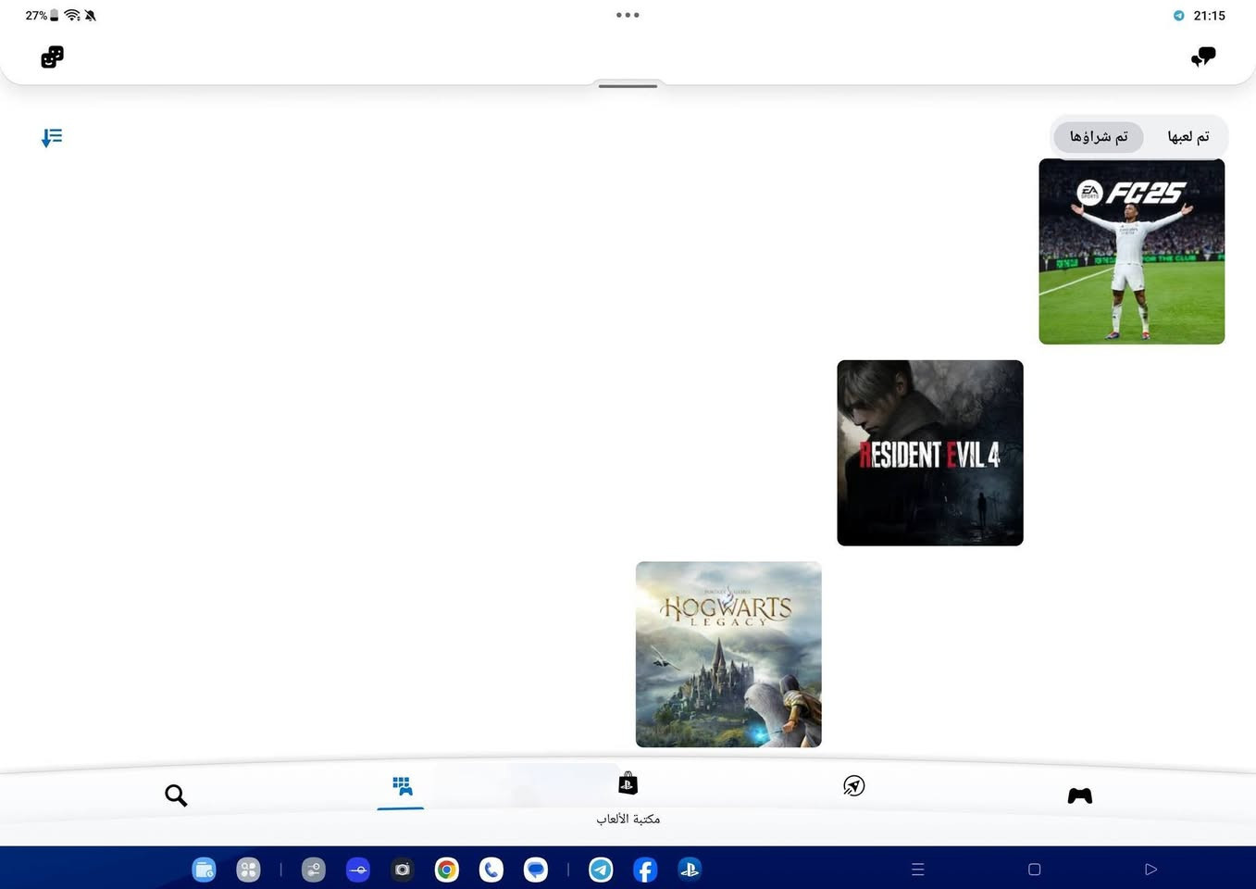Screen dimensions: 1256x889
Task: Open the Explore compass icon
Action: pyautogui.click(x=853, y=786)
